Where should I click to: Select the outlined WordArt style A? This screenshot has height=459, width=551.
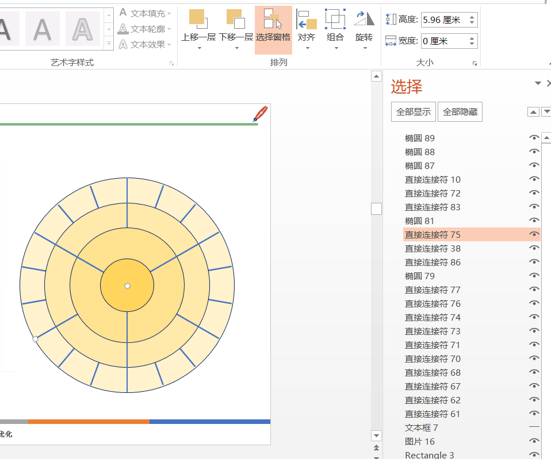83,29
